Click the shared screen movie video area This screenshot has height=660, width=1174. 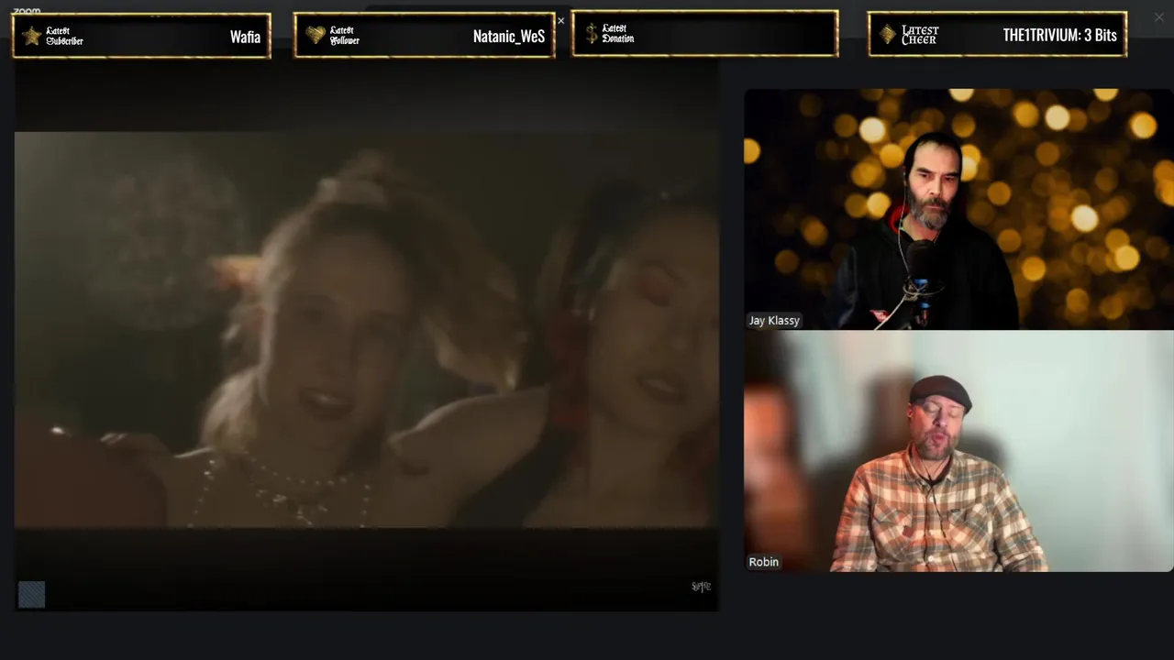click(x=366, y=330)
